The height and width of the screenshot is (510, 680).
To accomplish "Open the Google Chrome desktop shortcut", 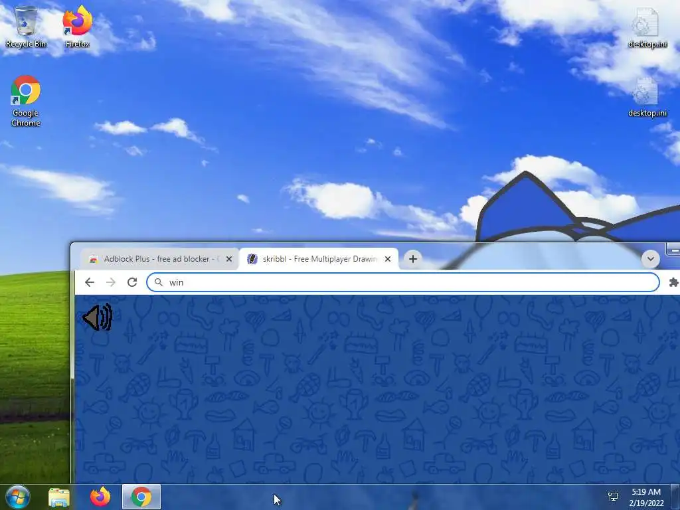I will click(x=26, y=101).
